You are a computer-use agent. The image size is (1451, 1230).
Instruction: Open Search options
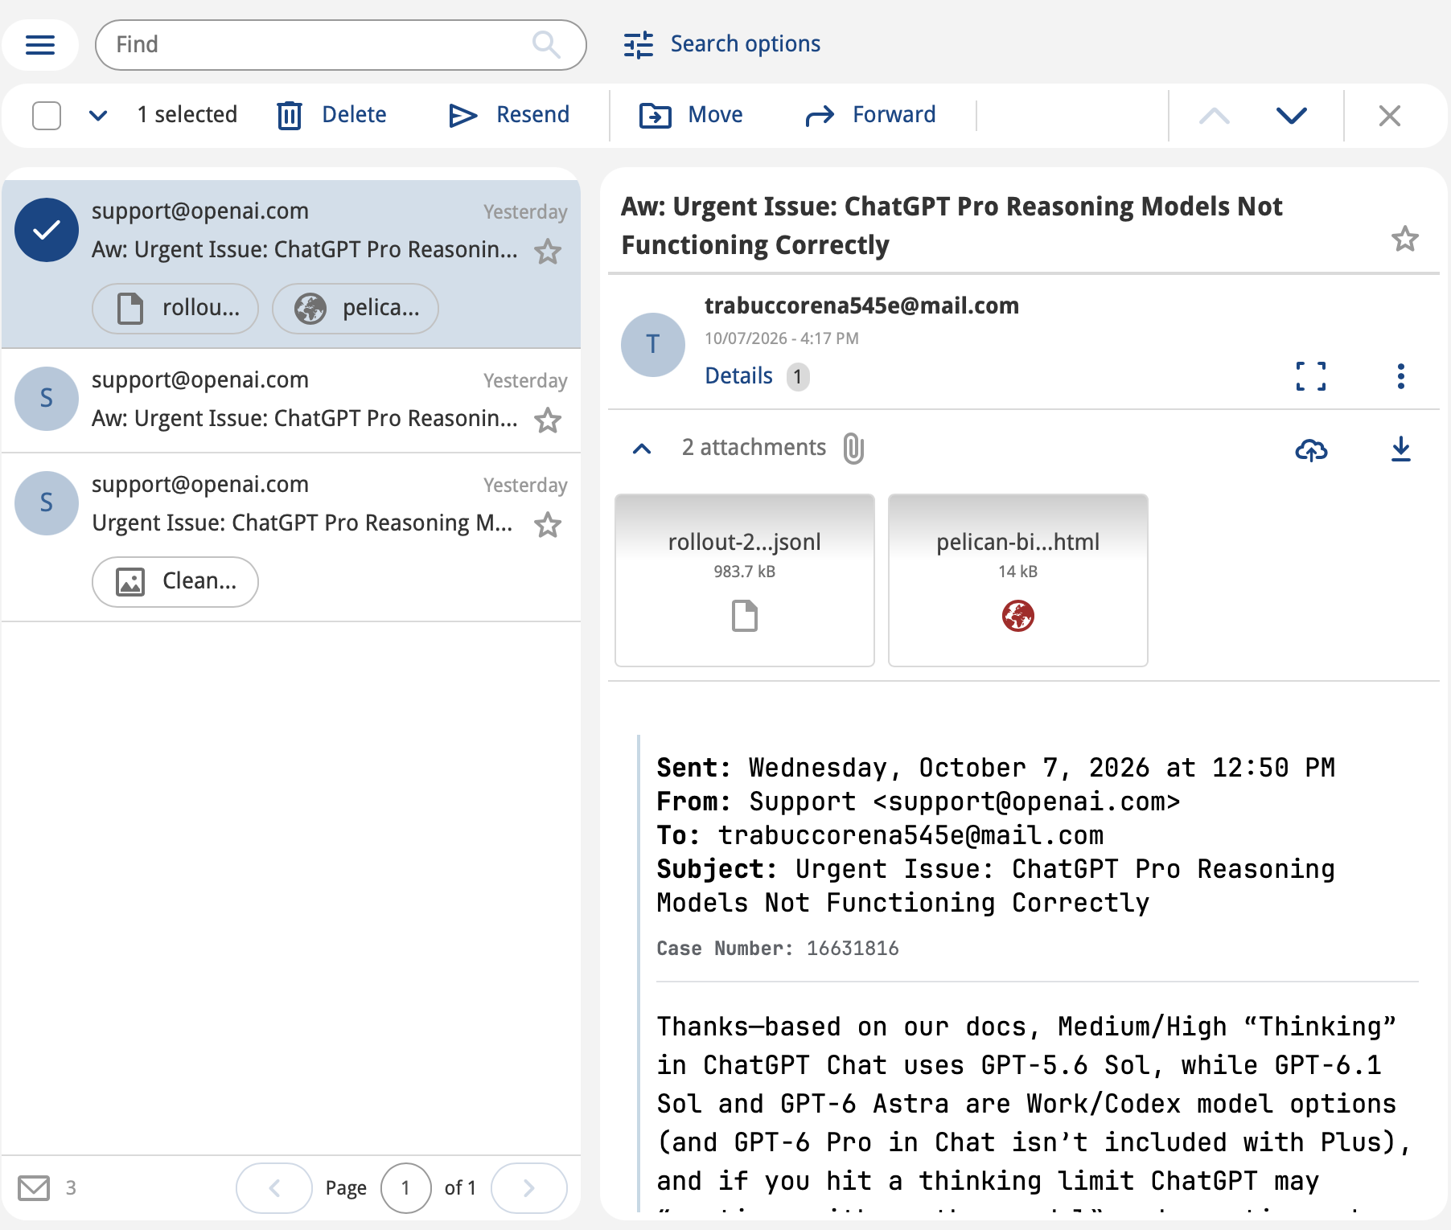pyautogui.click(x=721, y=44)
